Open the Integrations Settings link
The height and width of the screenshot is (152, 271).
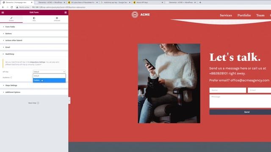[x=38, y=62]
